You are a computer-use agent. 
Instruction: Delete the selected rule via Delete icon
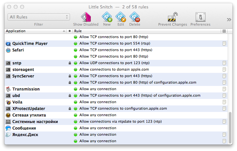pos(134,17)
